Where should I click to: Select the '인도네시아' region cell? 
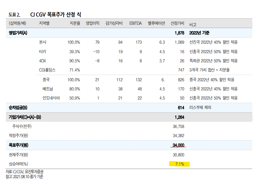pos(51,98)
